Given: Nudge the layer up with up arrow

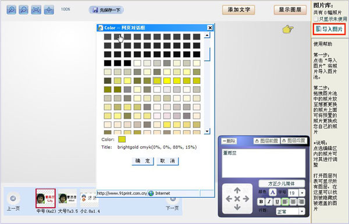Looking at the screenshot, I should [237, 191].
